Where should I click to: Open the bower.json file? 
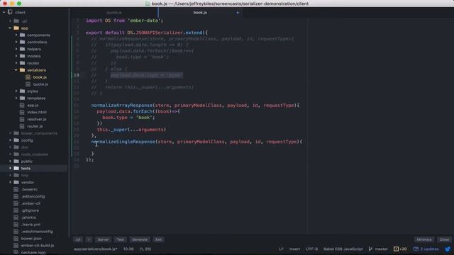(31, 239)
